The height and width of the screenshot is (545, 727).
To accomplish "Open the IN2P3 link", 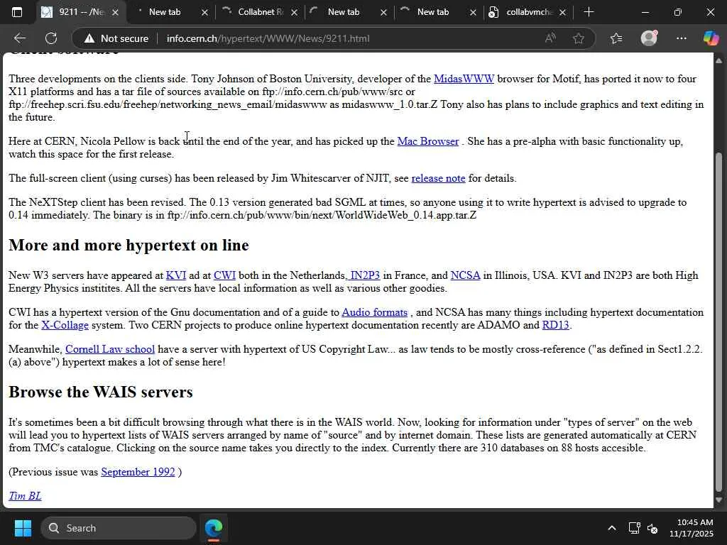I will pos(364,275).
